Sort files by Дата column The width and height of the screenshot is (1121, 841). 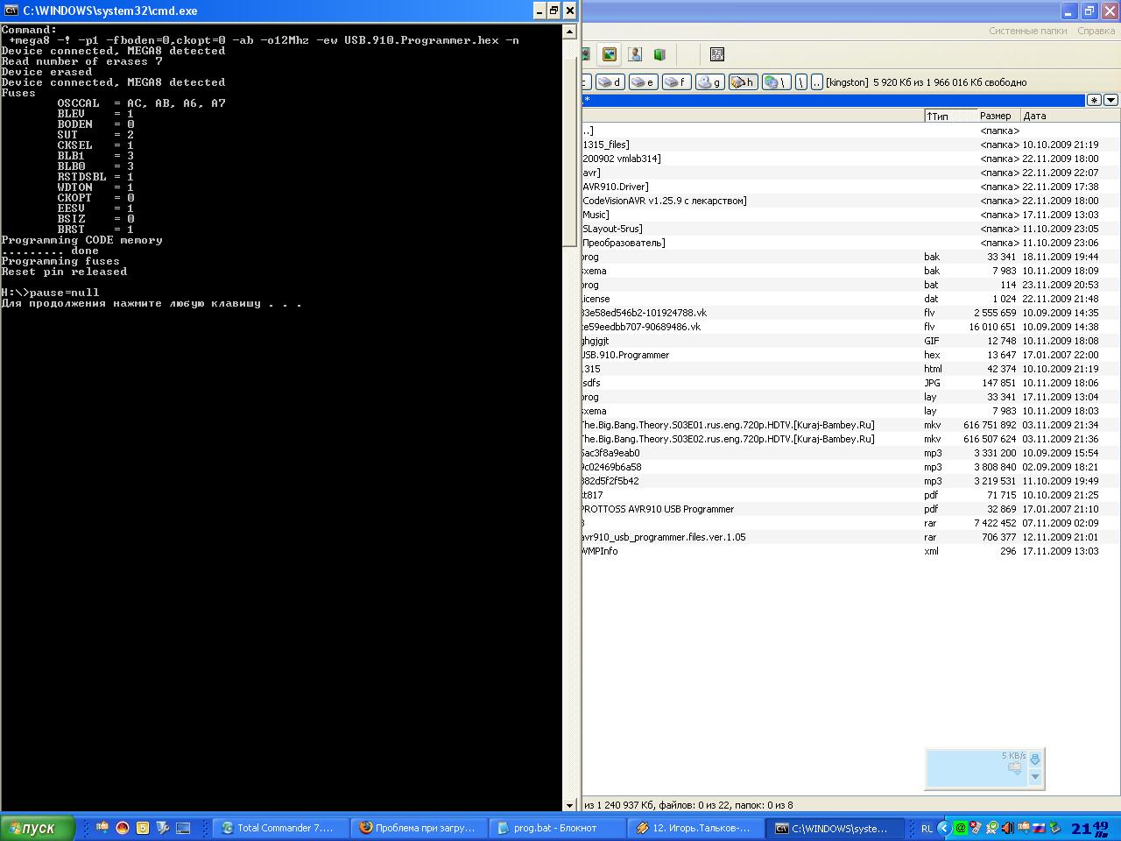pos(1035,116)
